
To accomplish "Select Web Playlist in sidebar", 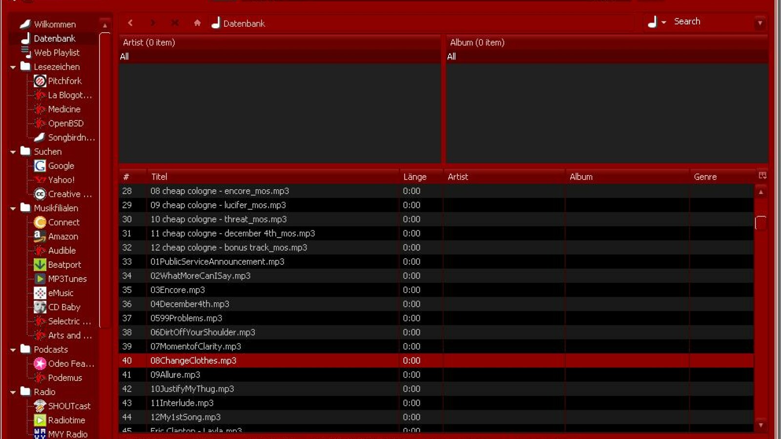I will pos(56,53).
